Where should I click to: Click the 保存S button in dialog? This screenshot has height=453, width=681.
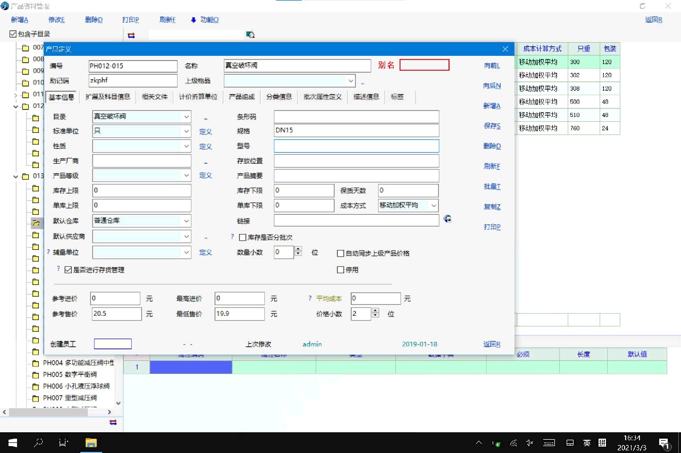pos(492,126)
